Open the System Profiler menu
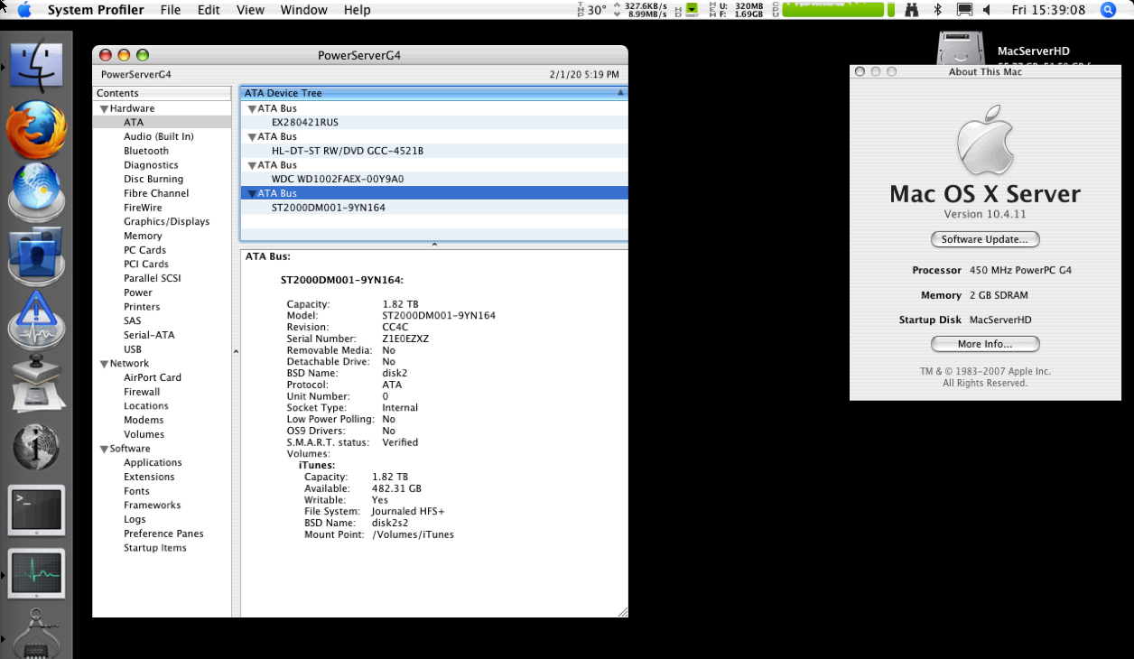Image resolution: width=1134 pixels, height=659 pixels. coord(95,10)
